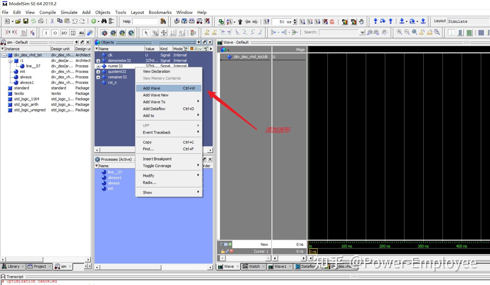Increase run length with spinner up arrow
This screenshot has height=285, width=490.
pyautogui.click(x=295, y=20)
